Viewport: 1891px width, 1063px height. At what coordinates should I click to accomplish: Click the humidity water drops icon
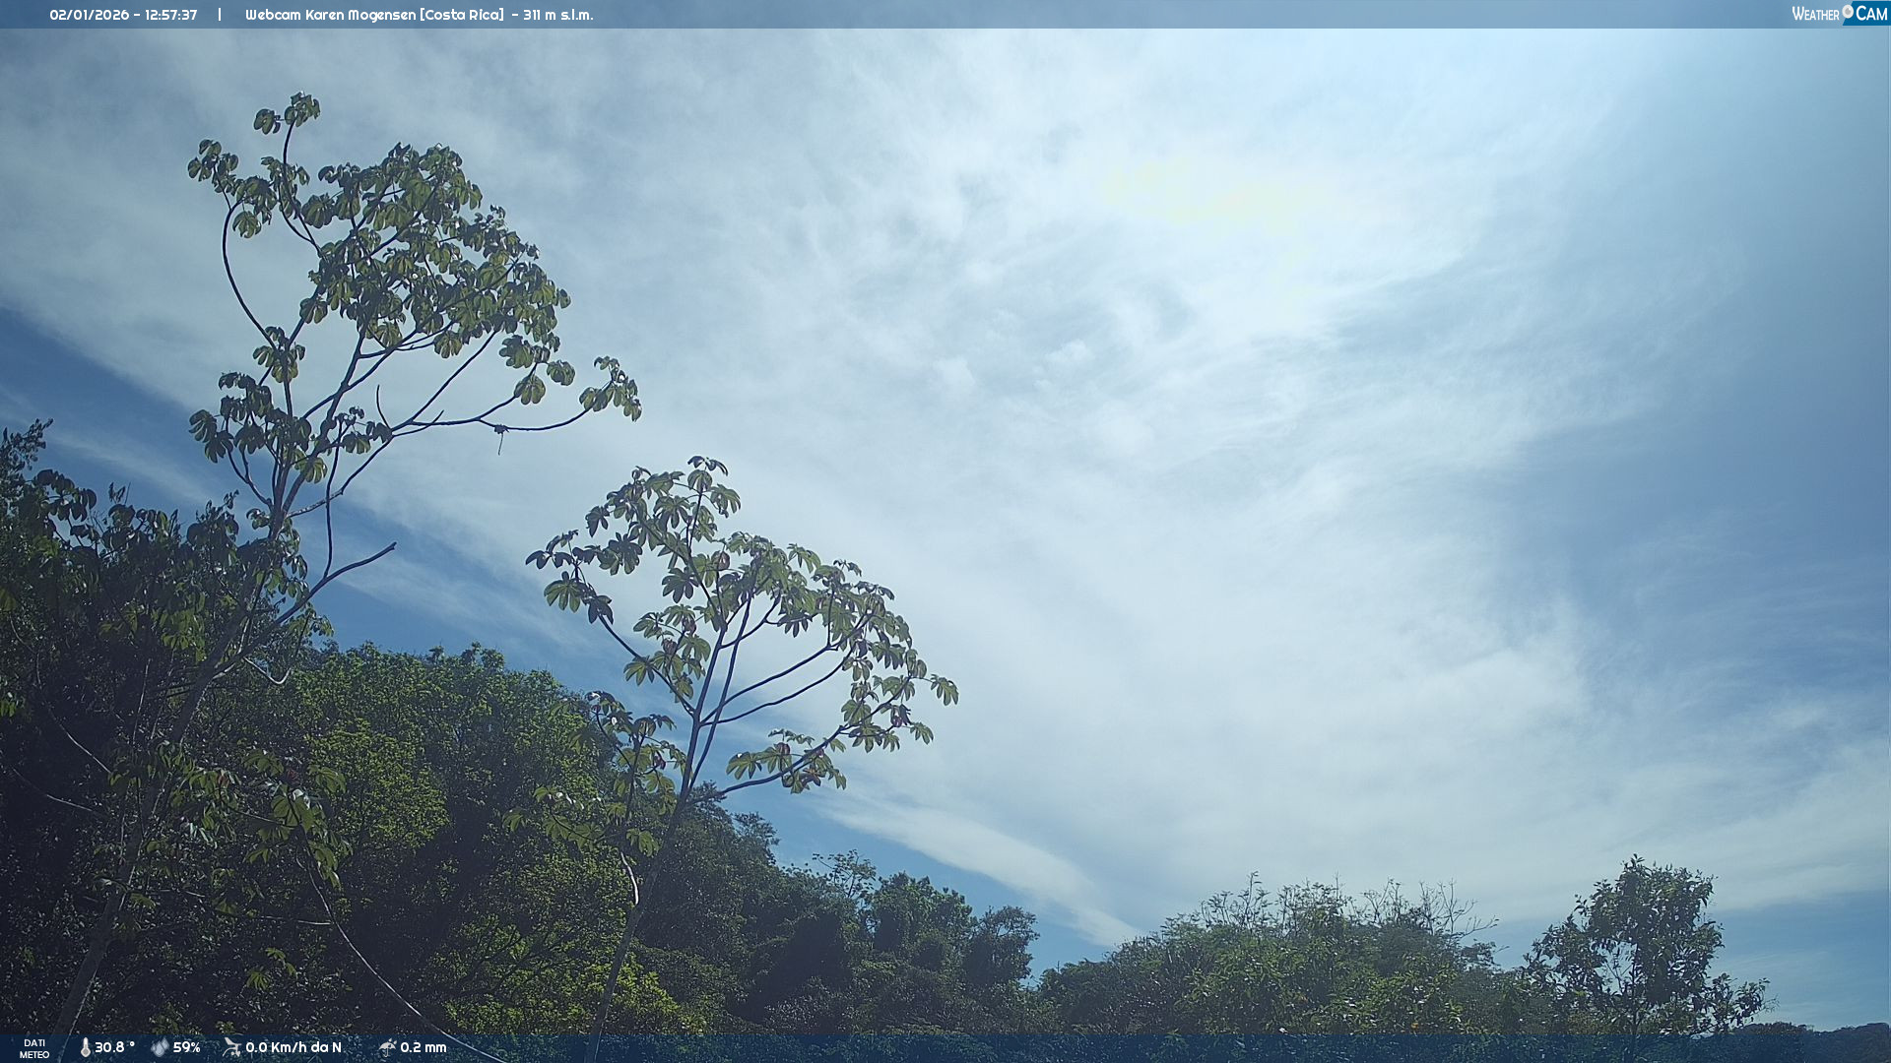tap(160, 1047)
